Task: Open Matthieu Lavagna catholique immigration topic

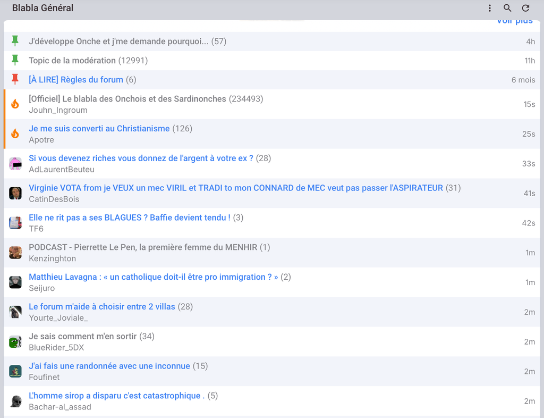Action: (154, 277)
